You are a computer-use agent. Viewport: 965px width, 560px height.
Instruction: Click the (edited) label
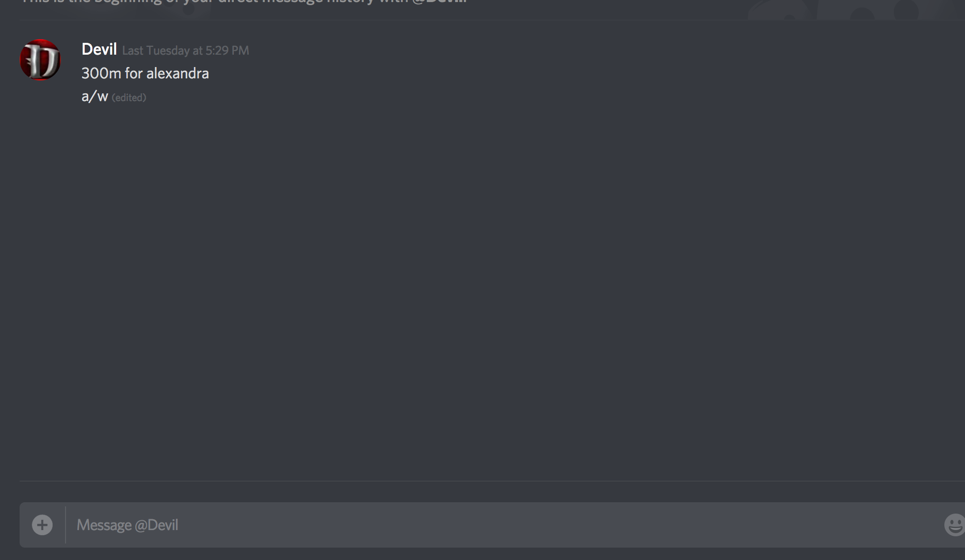129,97
